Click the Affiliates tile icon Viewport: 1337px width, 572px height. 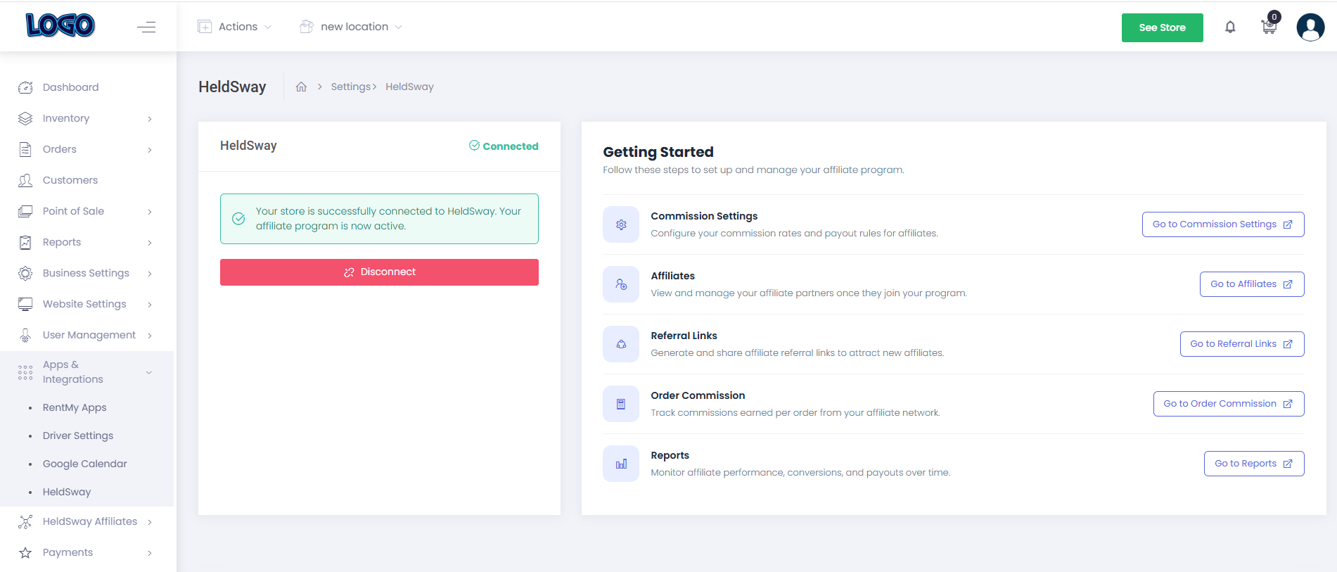coord(621,284)
